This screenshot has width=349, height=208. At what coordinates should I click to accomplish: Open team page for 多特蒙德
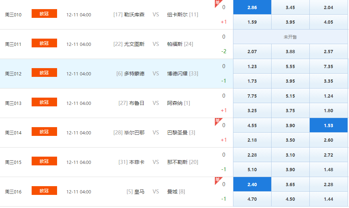tap(134, 74)
